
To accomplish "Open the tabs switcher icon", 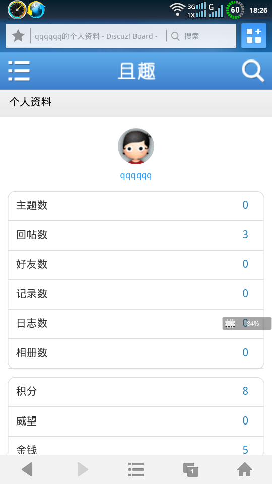I will pos(190,470).
